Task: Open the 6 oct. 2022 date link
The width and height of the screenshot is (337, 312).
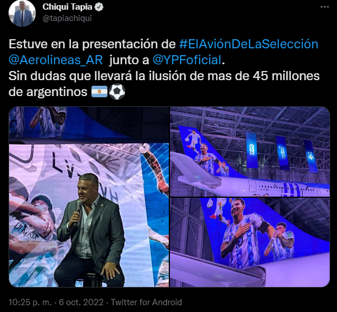Action: tap(81, 302)
